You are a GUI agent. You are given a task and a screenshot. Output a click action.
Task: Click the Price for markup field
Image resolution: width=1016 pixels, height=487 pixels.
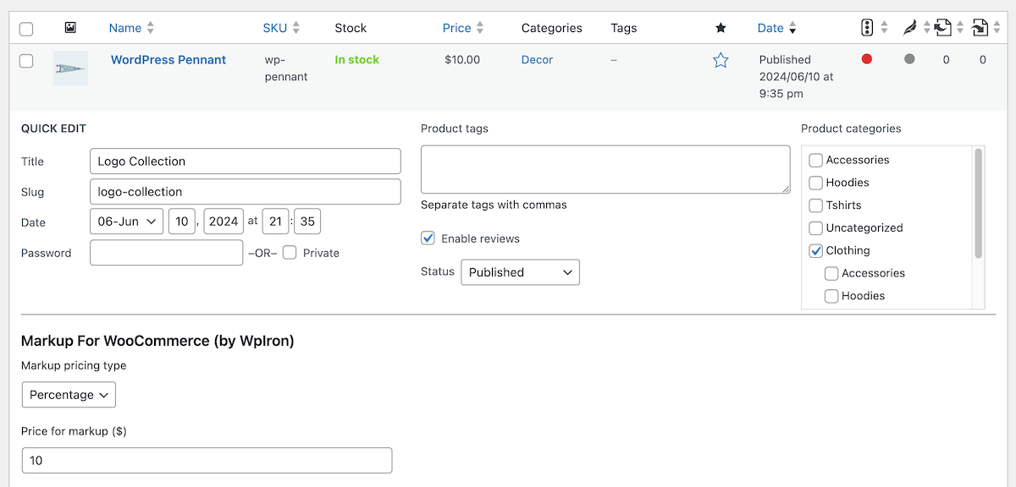coord(207,460)
